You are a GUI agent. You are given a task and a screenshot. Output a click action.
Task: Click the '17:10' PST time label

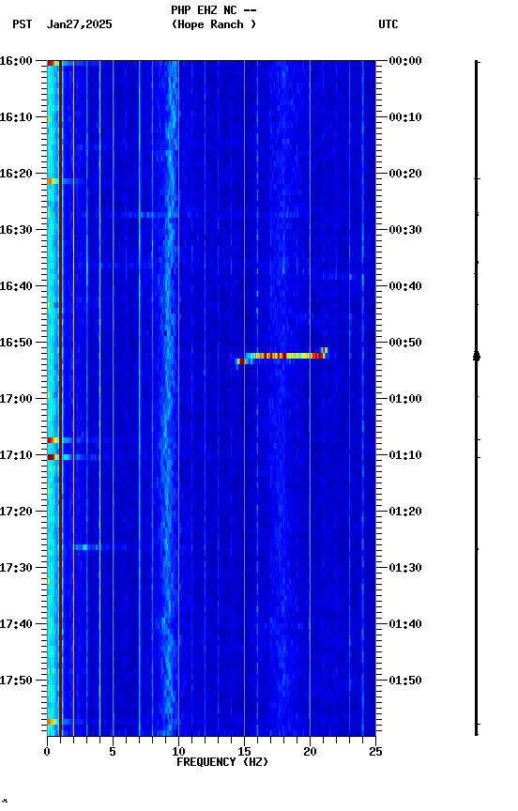point(16,455)
